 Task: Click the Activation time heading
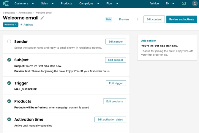pos(29,119)
